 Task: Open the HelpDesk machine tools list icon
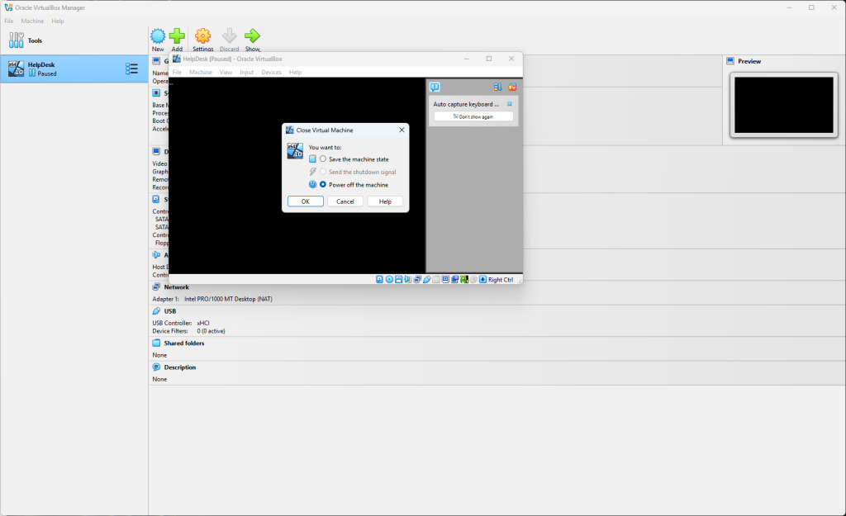131,69
